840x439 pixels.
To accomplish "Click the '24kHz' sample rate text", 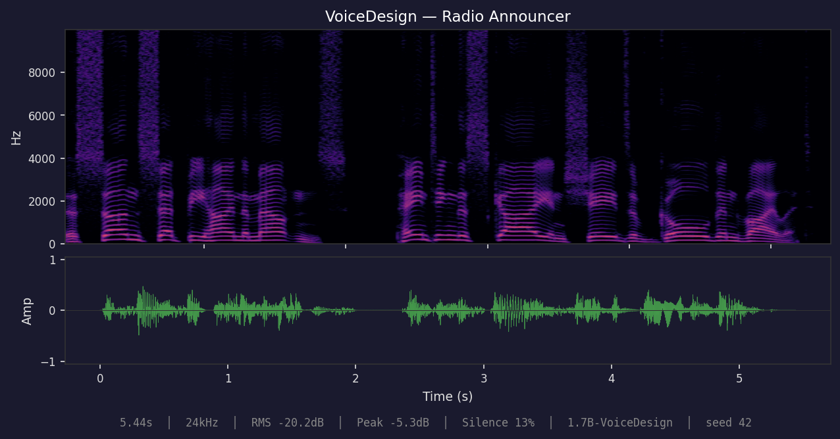I will point(202,423).
